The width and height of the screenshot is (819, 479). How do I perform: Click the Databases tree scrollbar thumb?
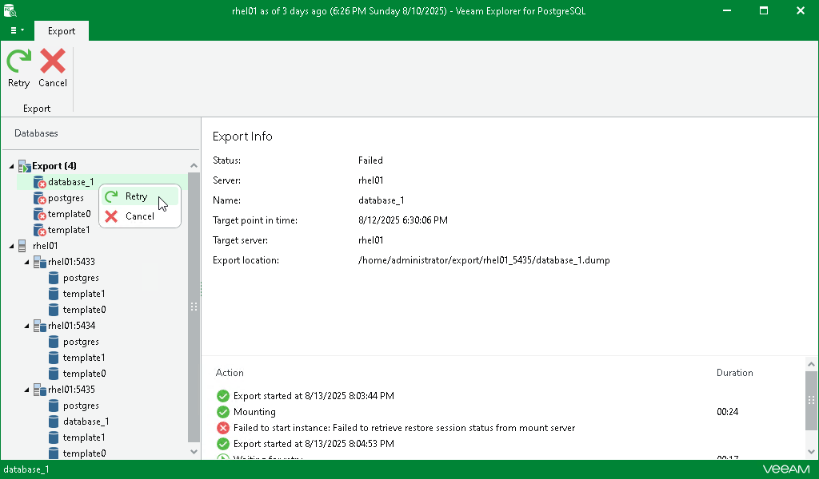[194, 307]
